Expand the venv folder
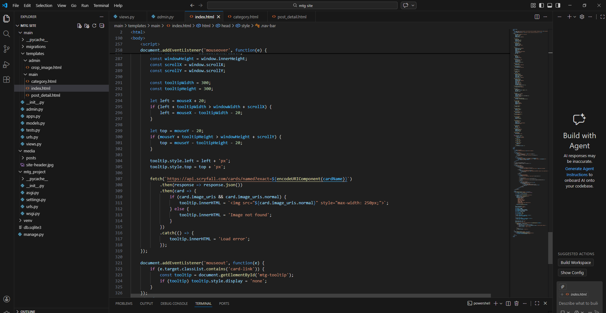 coord(28,220)
